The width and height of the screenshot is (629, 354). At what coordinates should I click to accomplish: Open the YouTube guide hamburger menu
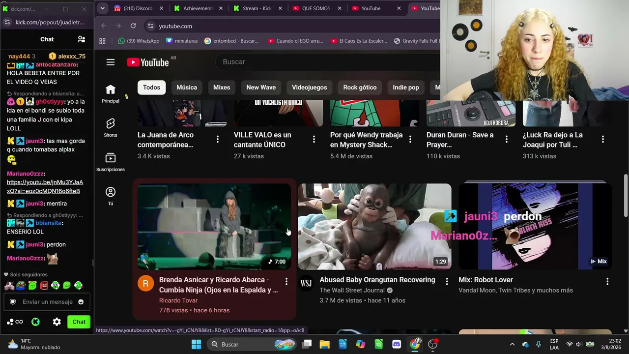(111, 62)
